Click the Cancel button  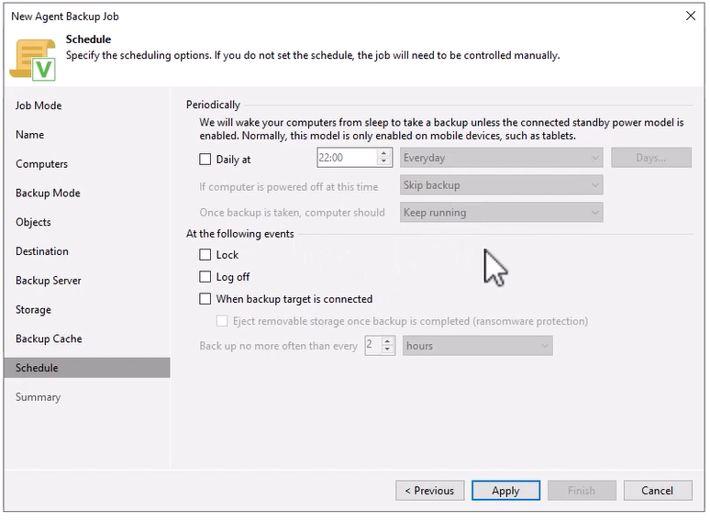(x=657, y=491)
